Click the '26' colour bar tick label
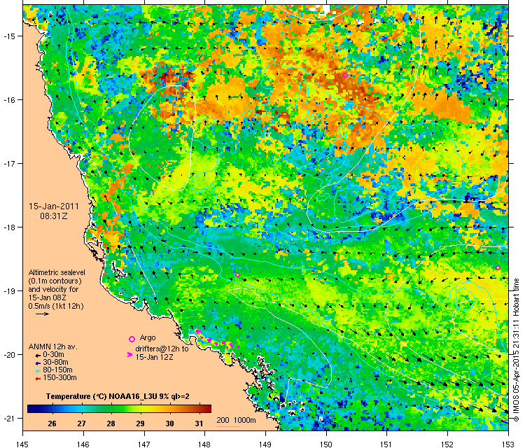The height and width of the screenshot is (448, 525). pyautogui.click(x=52, y=423)
